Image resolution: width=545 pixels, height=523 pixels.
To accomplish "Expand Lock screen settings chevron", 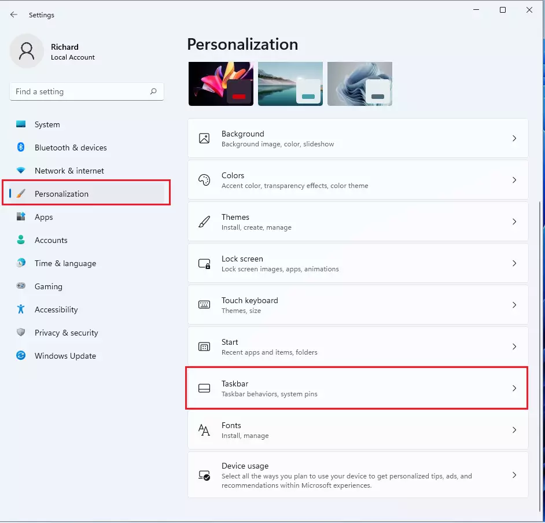I will [x=514, y=263].
